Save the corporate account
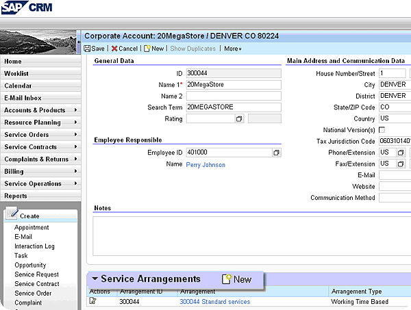This screenshot has width=411, height=310. [x=94, y=49]
